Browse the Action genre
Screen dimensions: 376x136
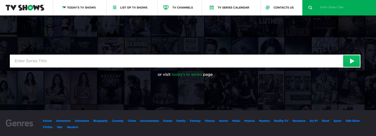[47, 121]
